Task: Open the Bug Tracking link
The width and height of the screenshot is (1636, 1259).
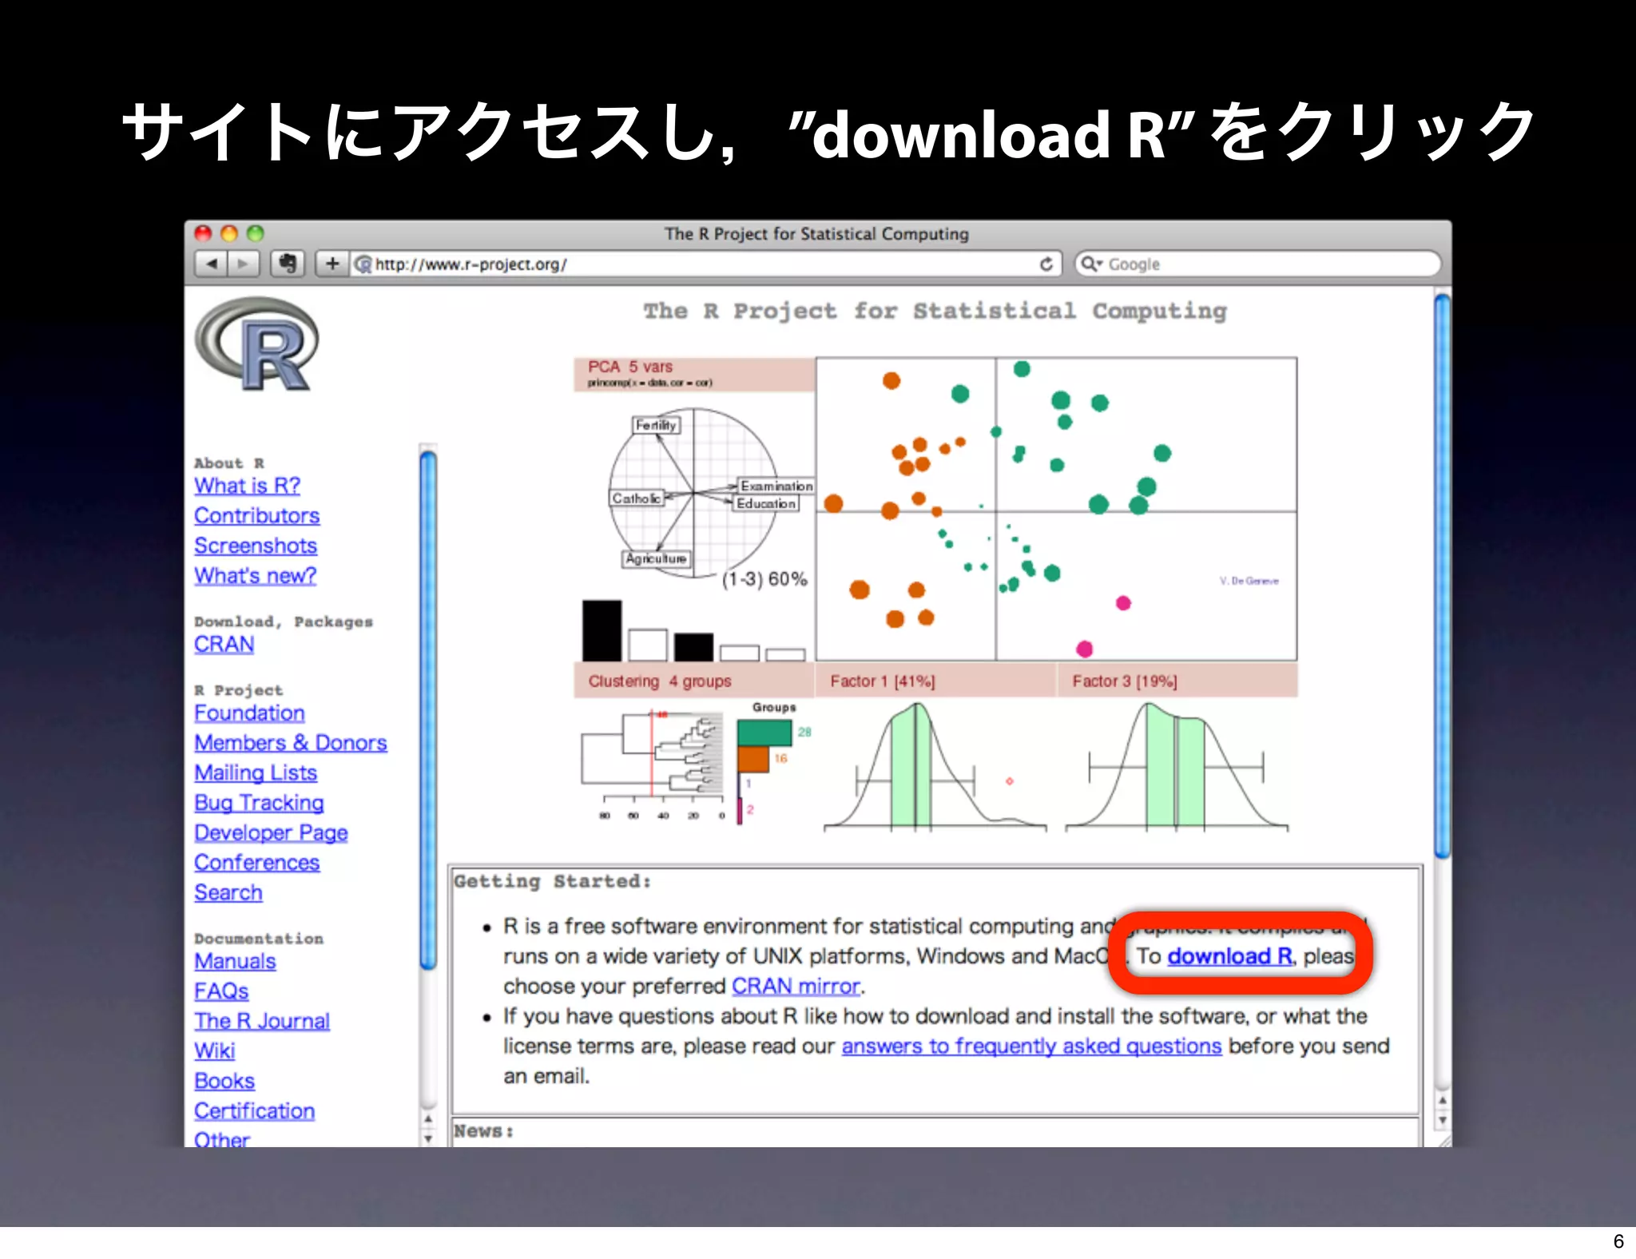Action: pos(259,803)
